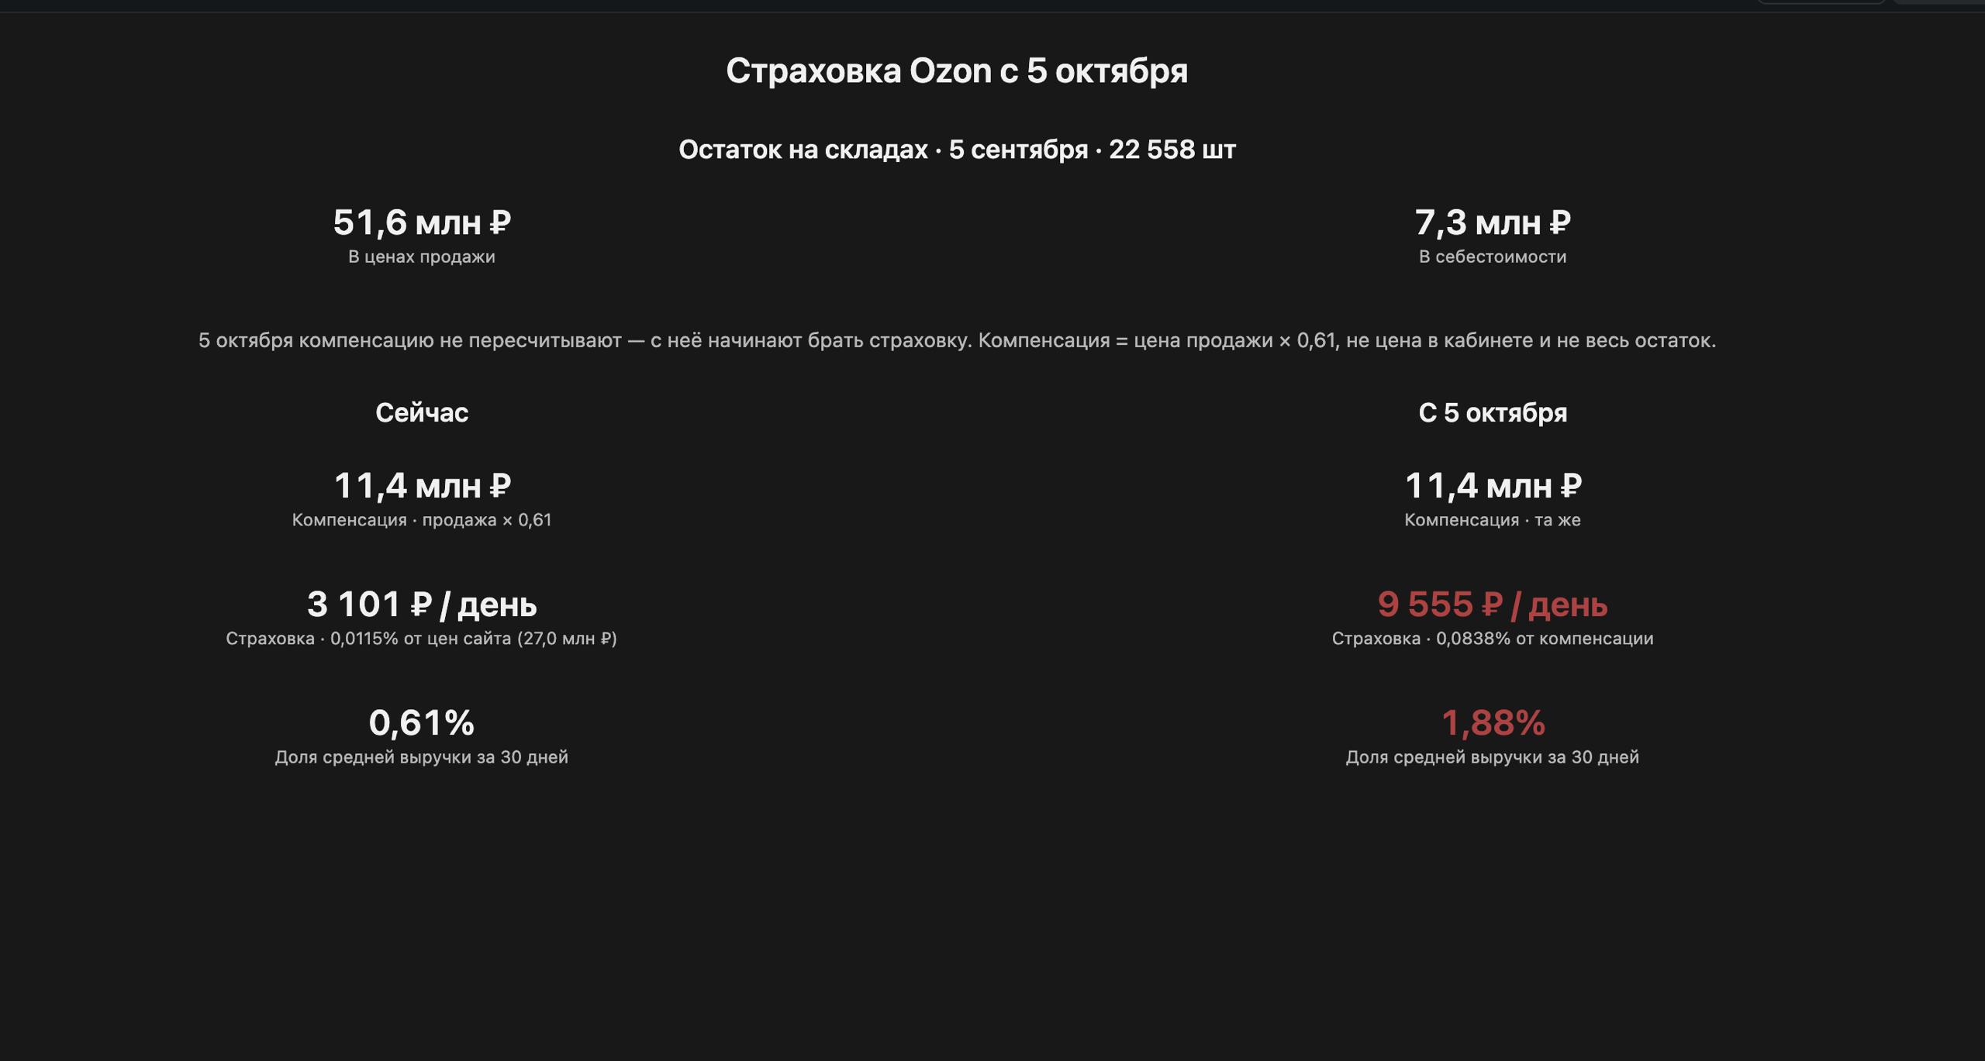This screenshot has height=1061, width=1985.
Task: Click the heading "Страховка Ozon с 5 октября"
Action: pos(957,71)
